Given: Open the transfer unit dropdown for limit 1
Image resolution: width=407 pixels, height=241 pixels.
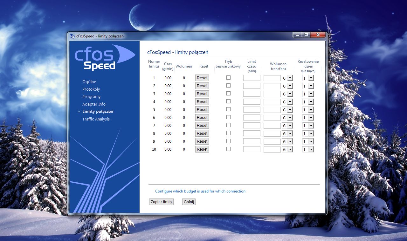Looking at the screenshot, I should (287, 78).
